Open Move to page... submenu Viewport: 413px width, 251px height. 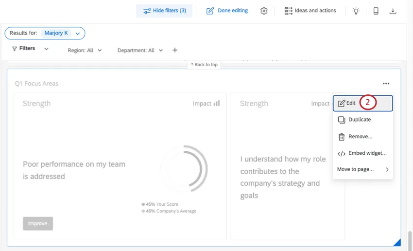[362, 169]
